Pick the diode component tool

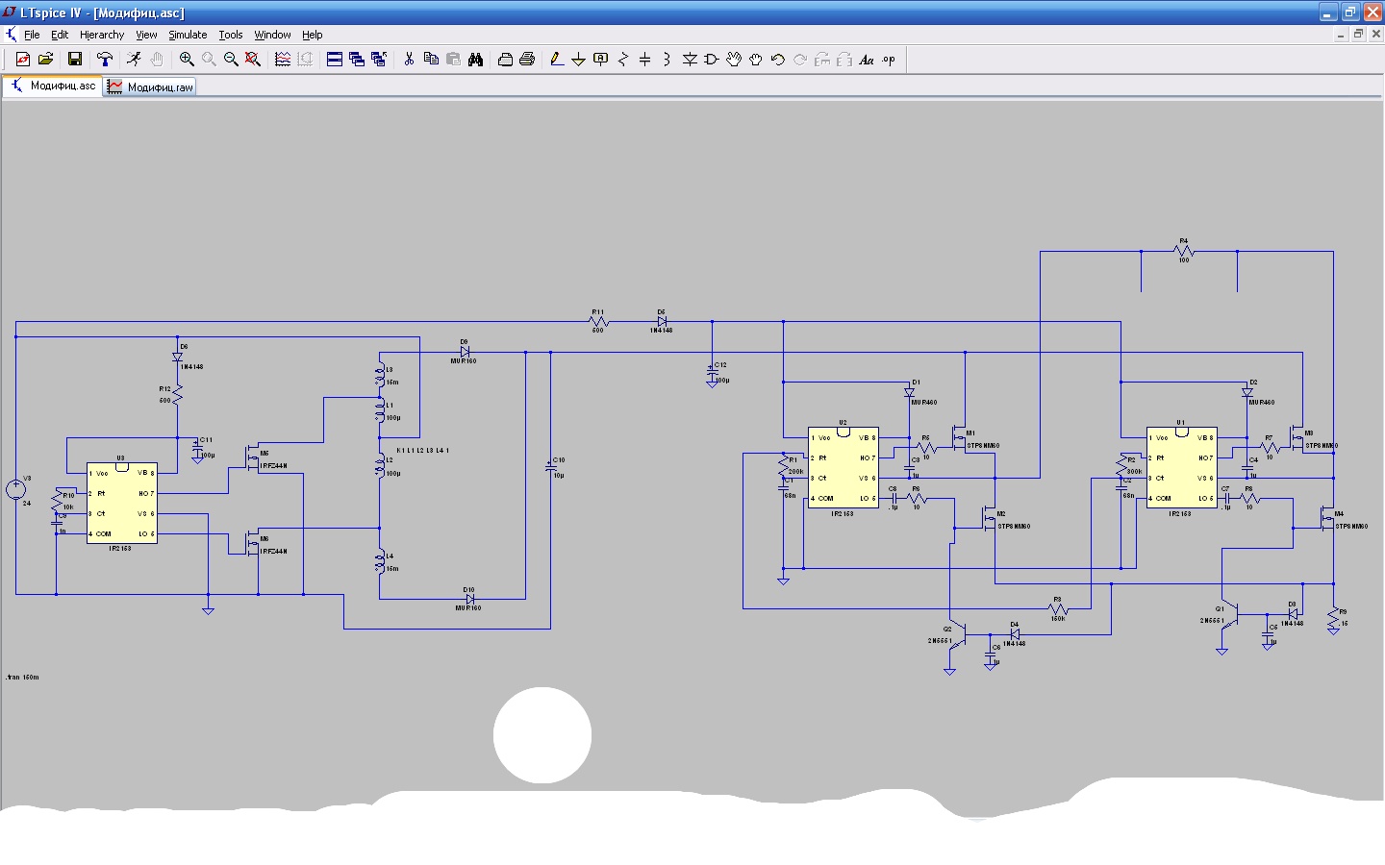coord(690,60)
